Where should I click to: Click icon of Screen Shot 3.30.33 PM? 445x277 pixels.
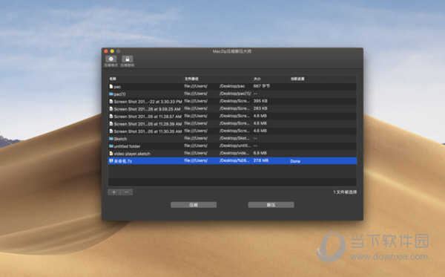coord(111,101)
